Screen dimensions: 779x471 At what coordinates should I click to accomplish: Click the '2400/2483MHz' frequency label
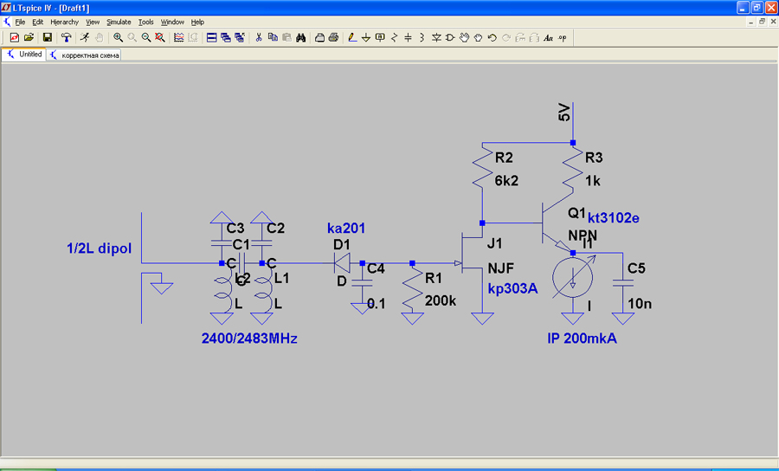pyautogui.click(x=249, y=339)
